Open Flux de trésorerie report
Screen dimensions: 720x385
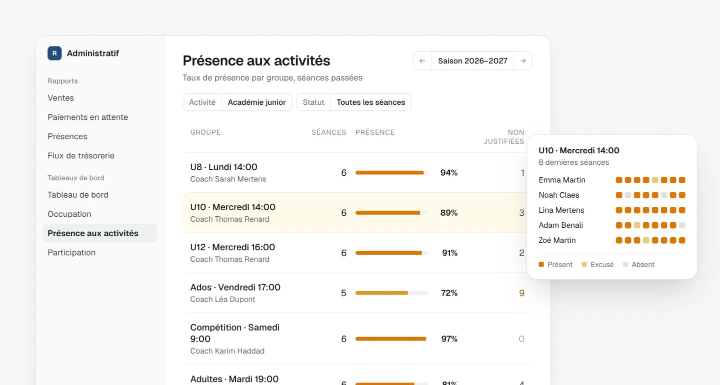coord(81,156)
